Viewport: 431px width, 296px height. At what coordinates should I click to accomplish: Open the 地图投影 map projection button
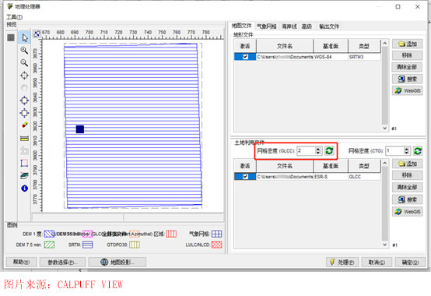[117, 263]
